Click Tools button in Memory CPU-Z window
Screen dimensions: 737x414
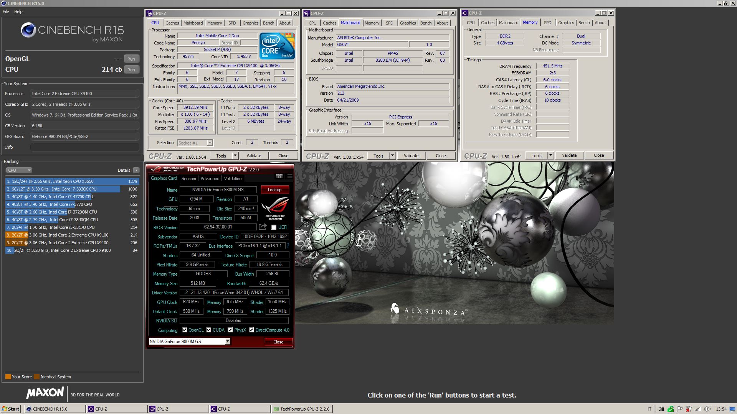[537, 155]
